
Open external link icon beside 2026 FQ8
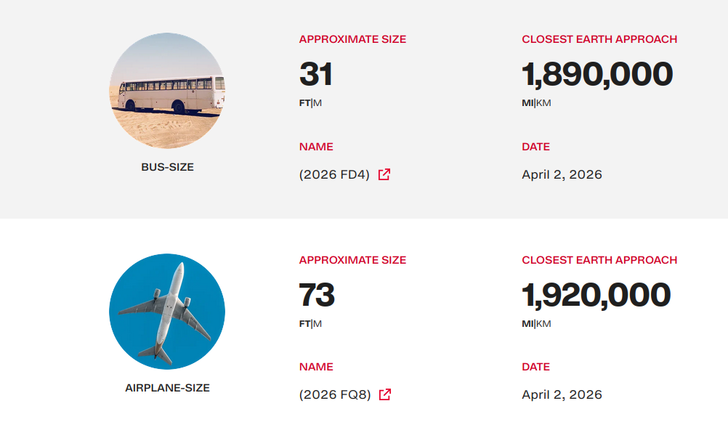coord(385,394)
